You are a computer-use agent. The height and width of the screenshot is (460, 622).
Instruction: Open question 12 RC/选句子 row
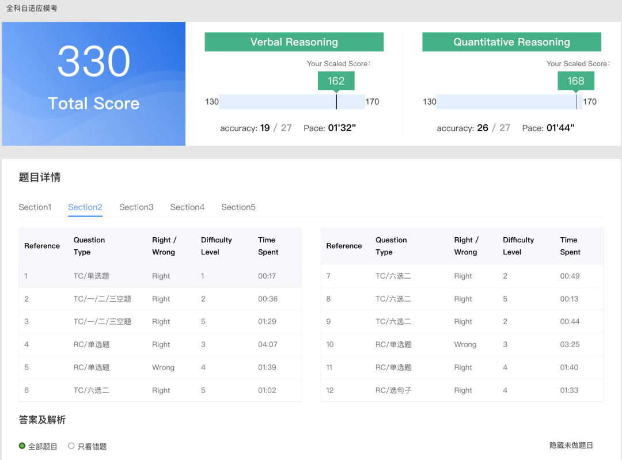point(462,390)
